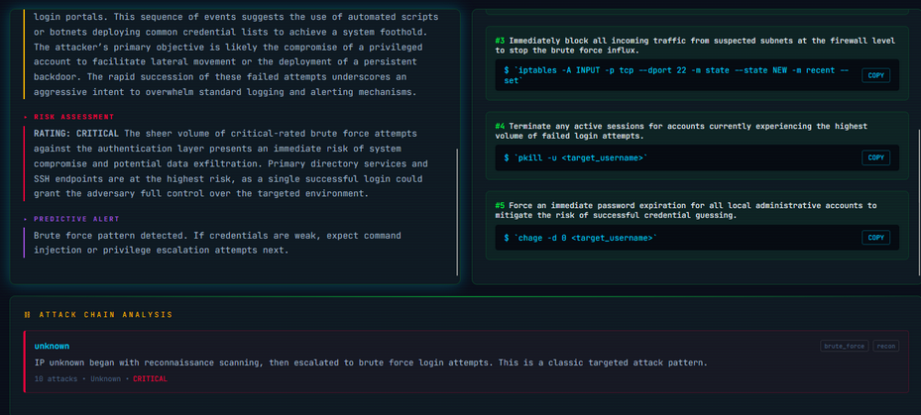Click the recon tag badge
Image resolution: width=921 pixels, height=415 pixels.
pyautogui.click(x=885, y=347)
